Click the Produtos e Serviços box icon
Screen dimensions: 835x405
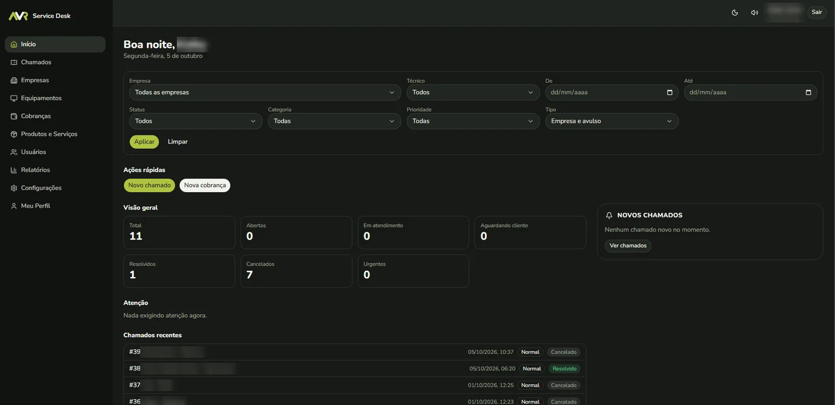[14, 134]
